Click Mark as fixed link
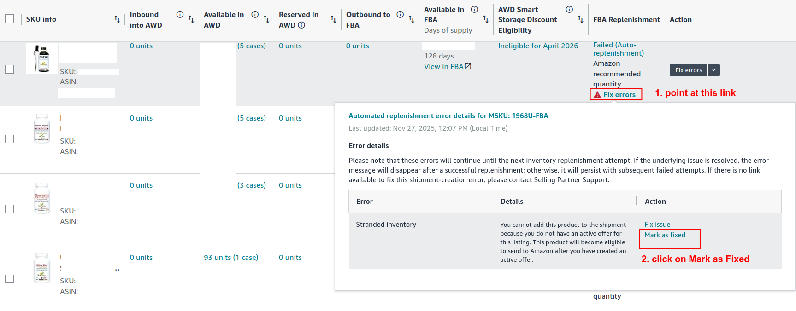Viewport: 796px width, 311px height. [665, 235]
